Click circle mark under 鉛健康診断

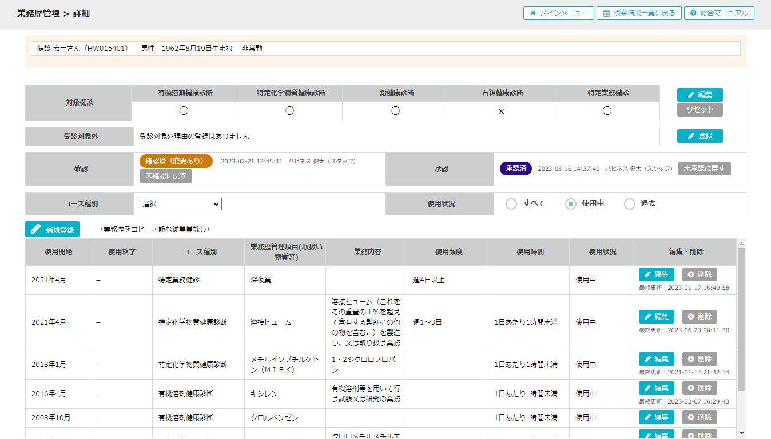(x=395, y=111)
